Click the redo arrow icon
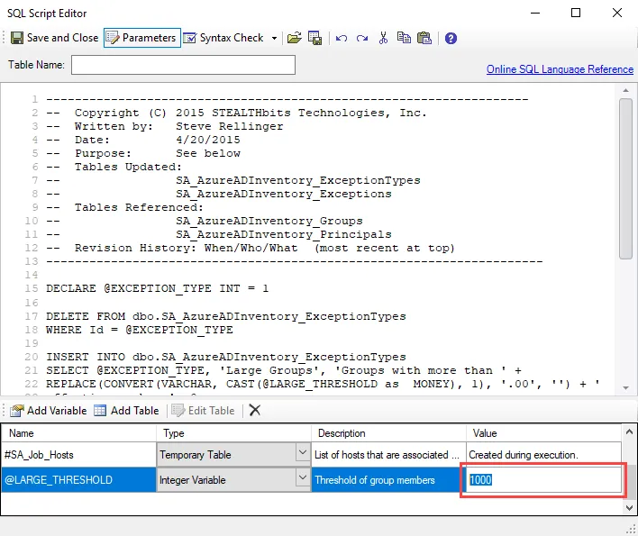Image resolution: width=638 pixels, height=536 pixels. (362, 38)
